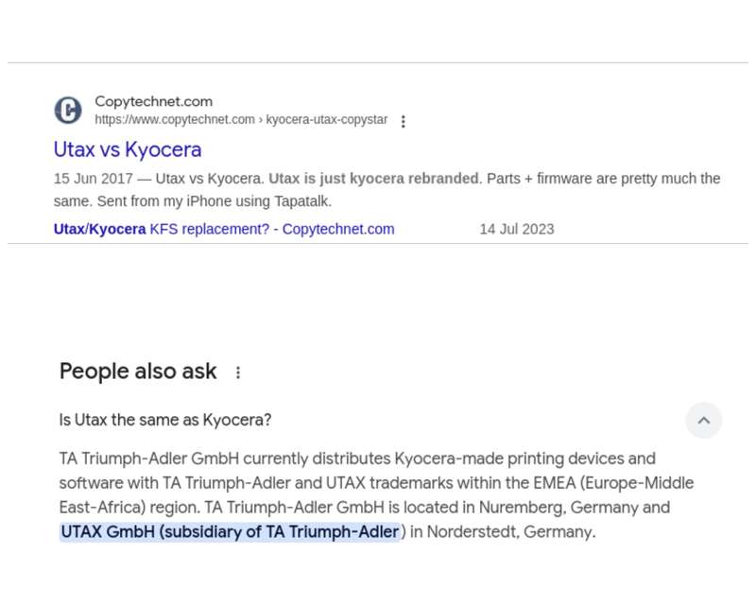Toggle the "Is Utax the same as Kyocera?" question

[x=164, y=420]
